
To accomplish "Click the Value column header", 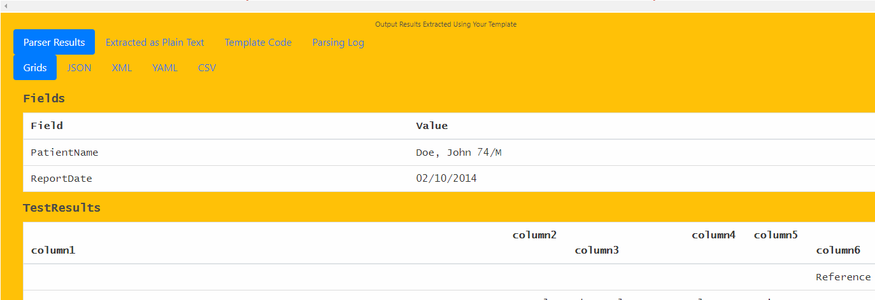I will tap(432, 126).
